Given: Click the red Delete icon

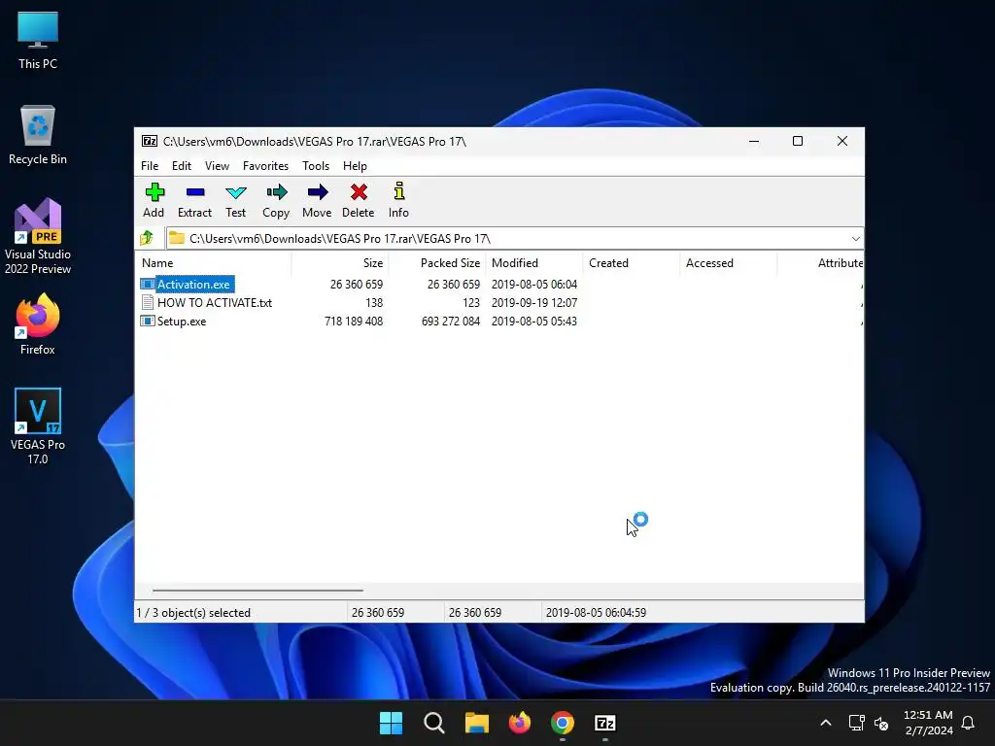Looking at the screenshot, I should click(x=359, y=191).
